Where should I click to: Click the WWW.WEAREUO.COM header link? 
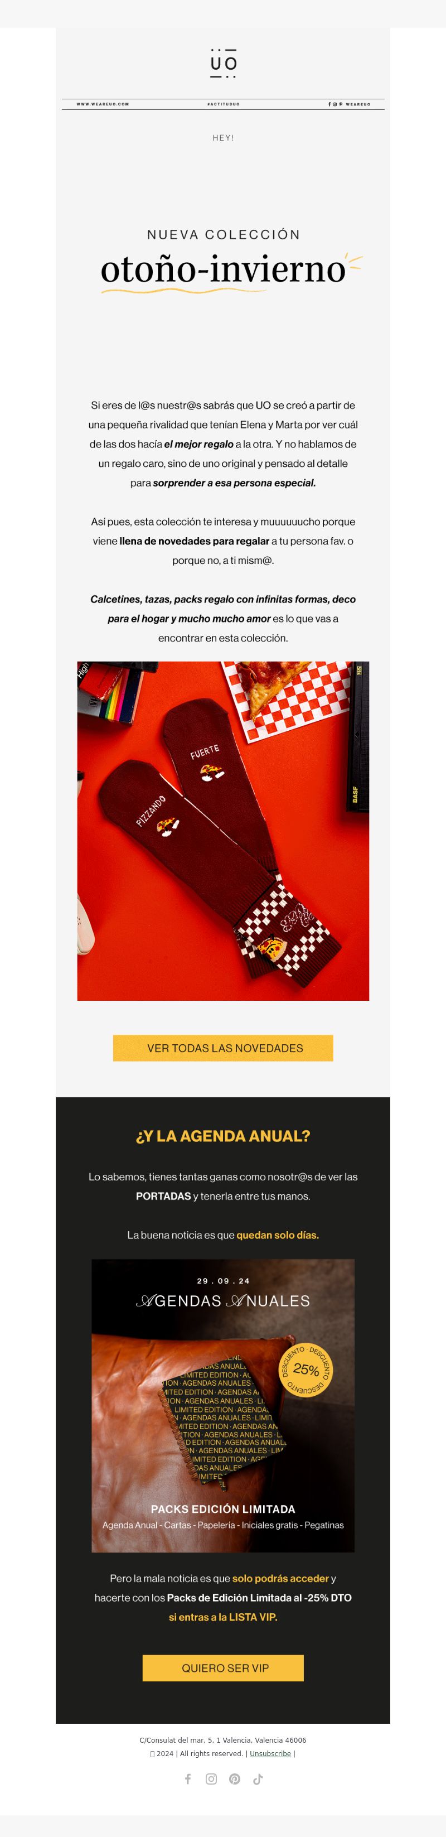[103, 104]
